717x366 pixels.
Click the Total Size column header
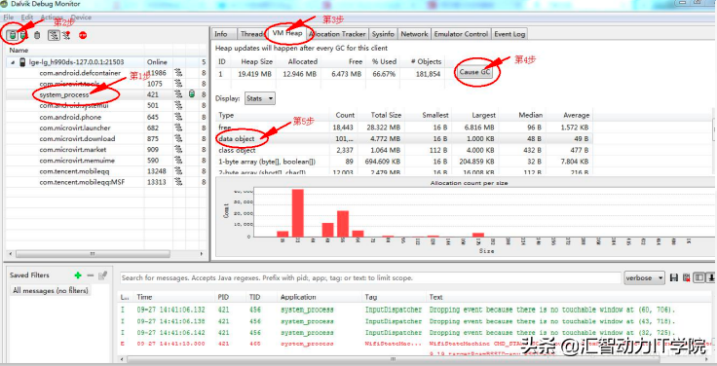click(x=381, y=115)
